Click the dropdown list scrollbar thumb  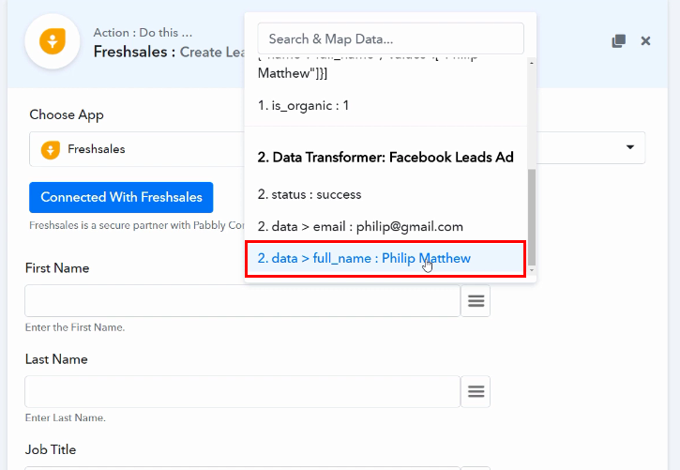coord(532,217)
